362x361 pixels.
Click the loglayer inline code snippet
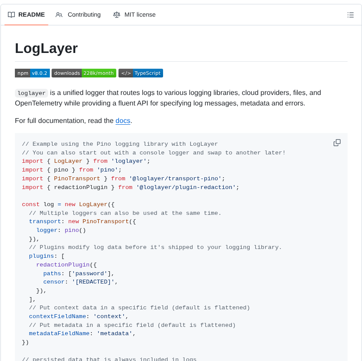(x=31, y=93)
